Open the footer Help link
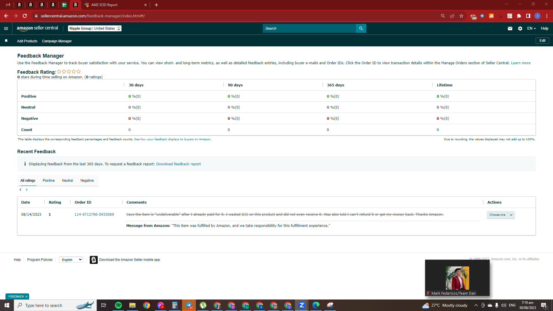 click(x=17, y=260)
